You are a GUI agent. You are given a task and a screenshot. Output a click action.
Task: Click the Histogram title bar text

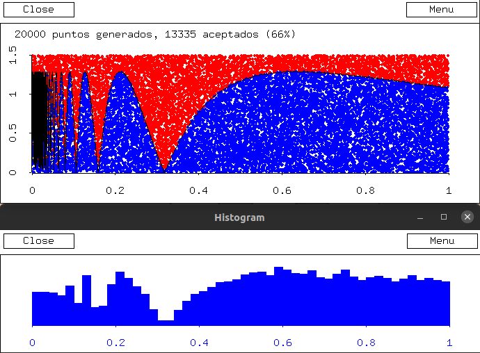239,217
